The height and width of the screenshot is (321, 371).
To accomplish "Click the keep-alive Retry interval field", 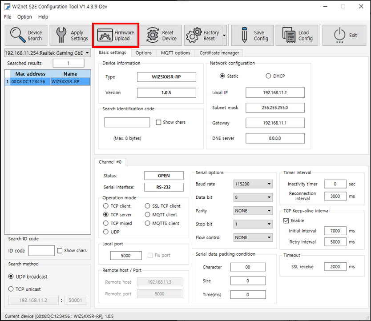I will [x=335, y=242].
